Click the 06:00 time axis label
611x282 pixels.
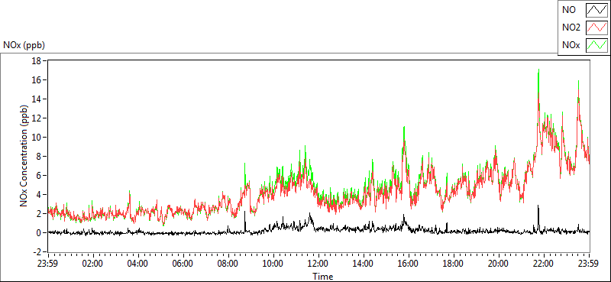(183, 264)
